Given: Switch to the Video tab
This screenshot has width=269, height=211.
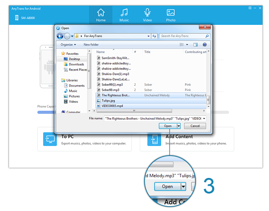Looking at the screenshot, I should pos(148,15).
